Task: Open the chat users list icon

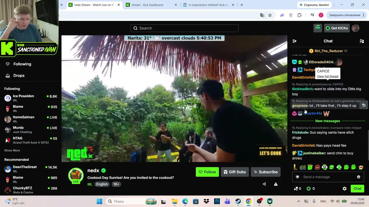Action: click(x=362, y=41)
